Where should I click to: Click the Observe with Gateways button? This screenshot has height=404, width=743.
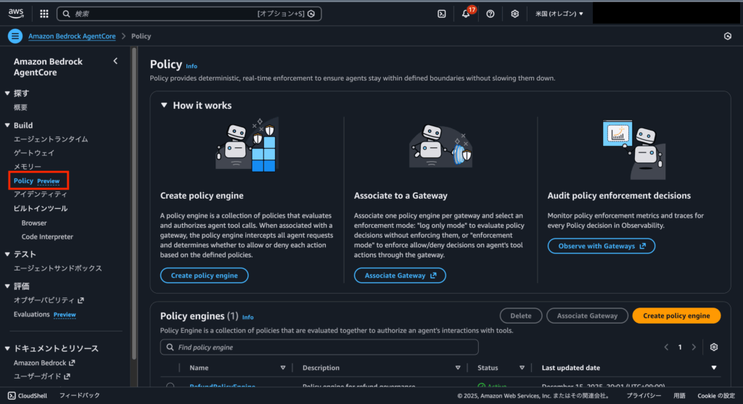601,246
